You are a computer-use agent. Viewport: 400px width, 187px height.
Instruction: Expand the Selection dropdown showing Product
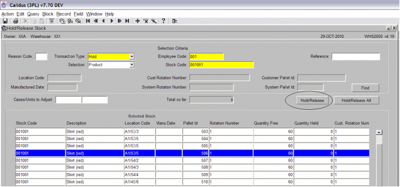[132, 65]
